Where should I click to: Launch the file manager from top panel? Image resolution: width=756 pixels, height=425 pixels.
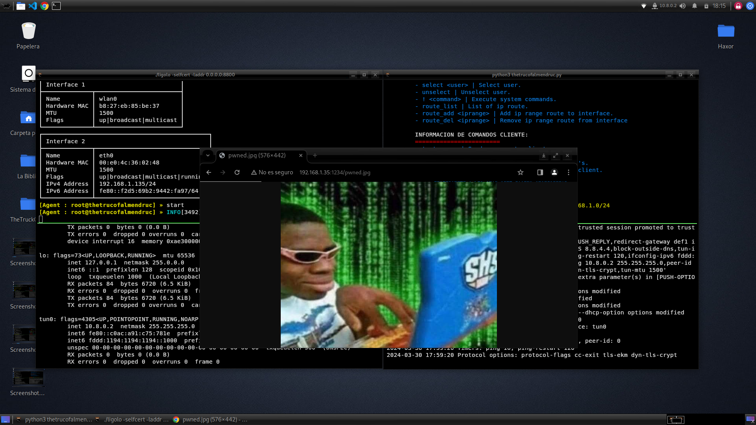21,6
